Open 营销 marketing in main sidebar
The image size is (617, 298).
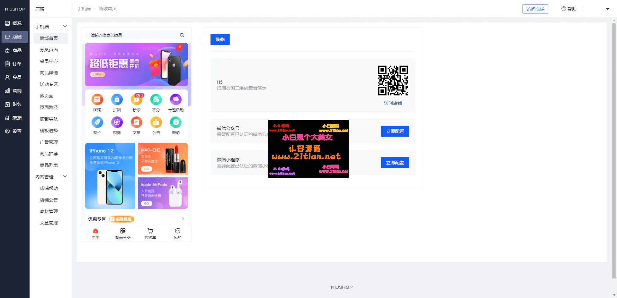(15, 91)
